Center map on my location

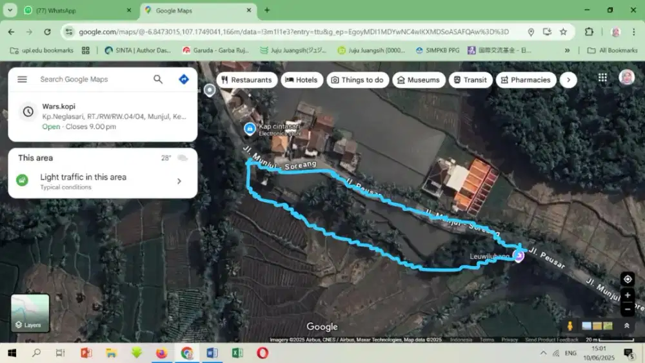click(x=627, y=279)
